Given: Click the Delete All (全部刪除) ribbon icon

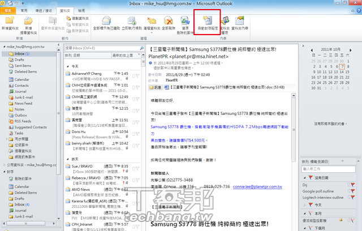Looking at the screenshot, I should pos(169,20).
